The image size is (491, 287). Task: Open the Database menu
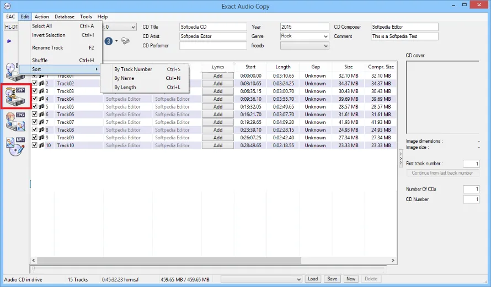coord(65,17)
